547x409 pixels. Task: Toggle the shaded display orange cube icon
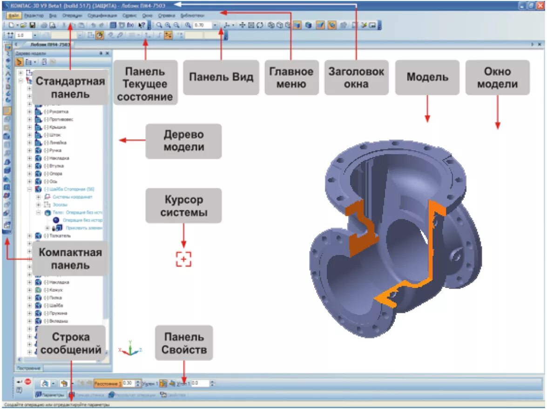pyautogui.click(x=297, y=25)
